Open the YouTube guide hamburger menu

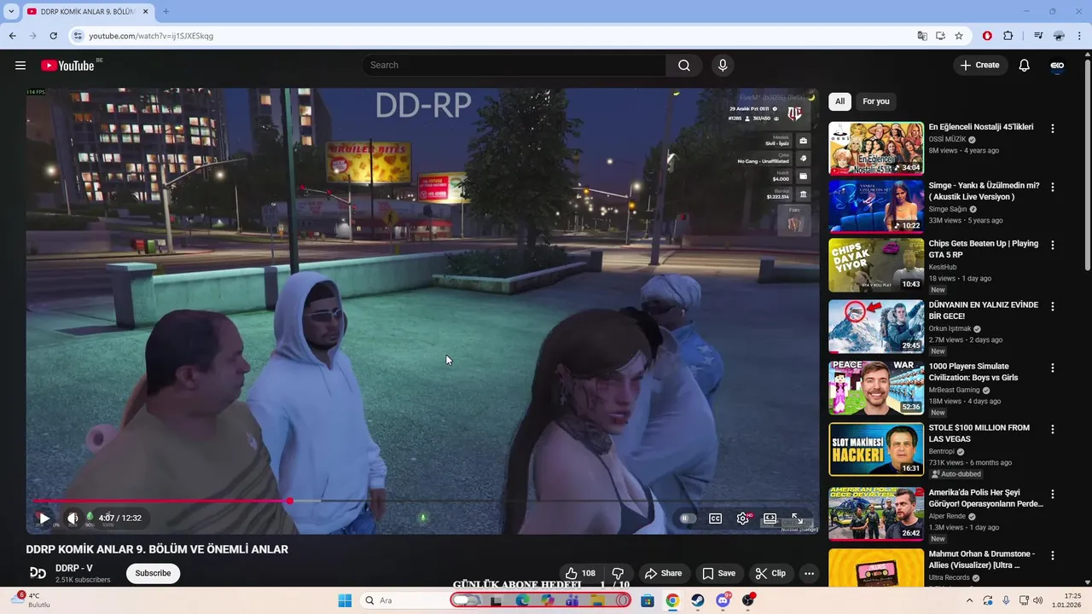[20, 66]
